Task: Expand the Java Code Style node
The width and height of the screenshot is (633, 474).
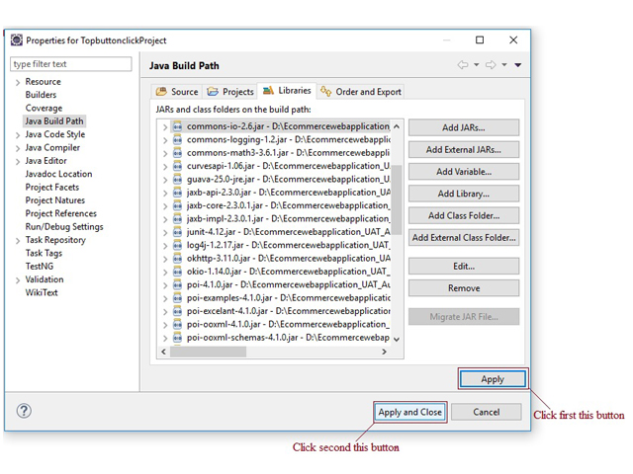Action: click(18, 135)
